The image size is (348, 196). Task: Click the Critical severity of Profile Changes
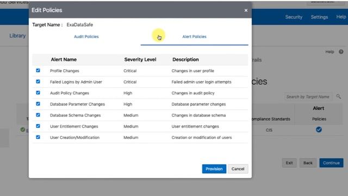pos(130,71)
